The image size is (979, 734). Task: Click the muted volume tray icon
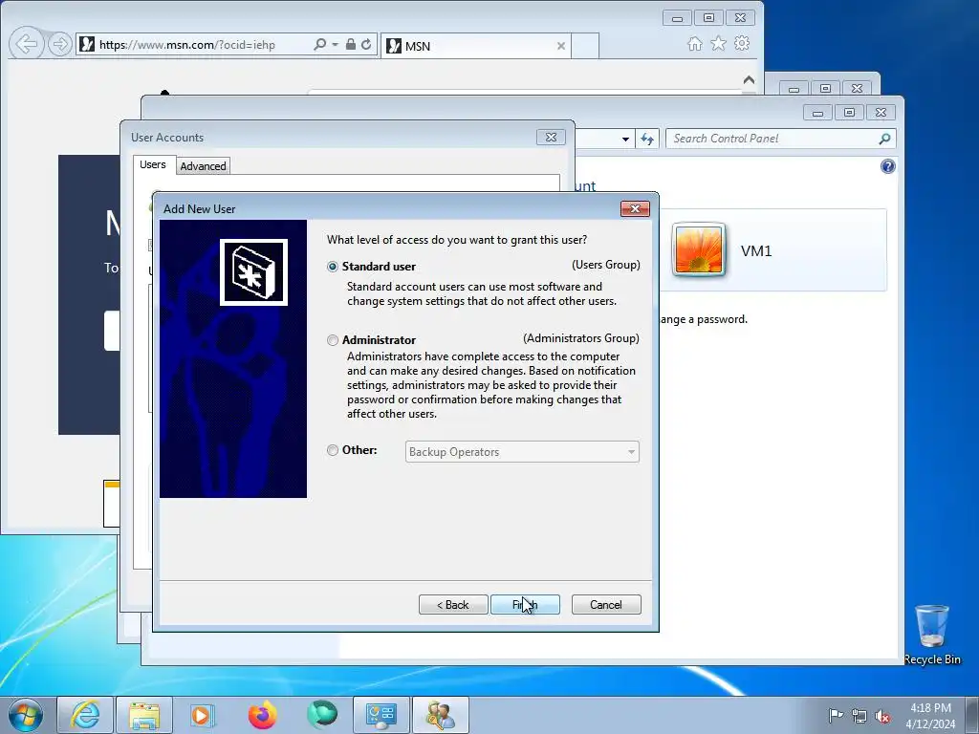882,716
